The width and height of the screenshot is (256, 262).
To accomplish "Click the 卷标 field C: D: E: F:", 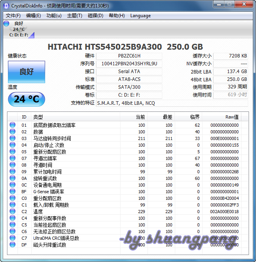I will (x=129, y=95).
